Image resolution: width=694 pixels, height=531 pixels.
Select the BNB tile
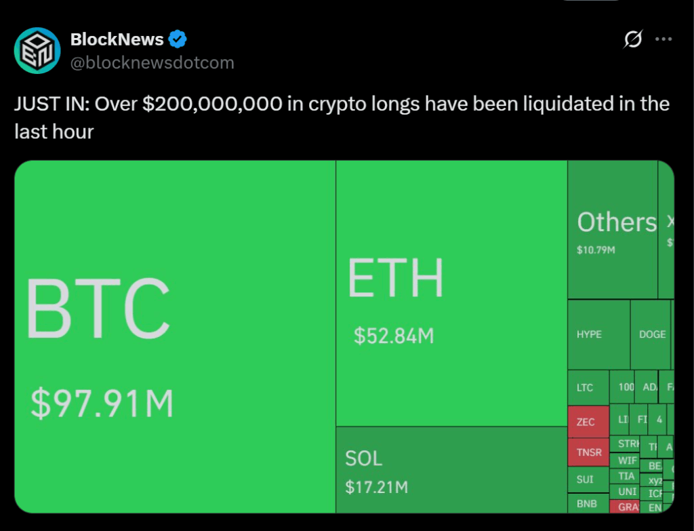coord(588,504)
